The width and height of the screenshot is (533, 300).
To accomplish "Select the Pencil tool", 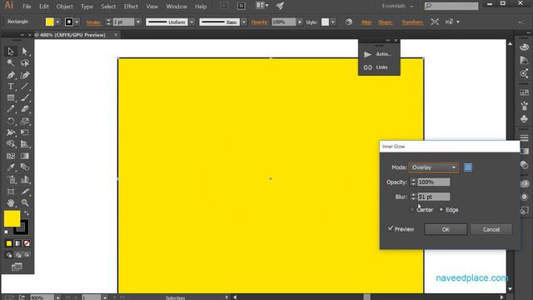I will [x=11, y=109].
